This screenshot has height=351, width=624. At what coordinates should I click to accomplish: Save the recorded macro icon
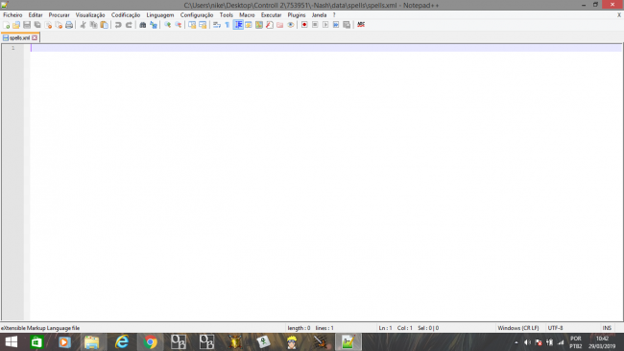pyautogui.click(x=347, y=25)
